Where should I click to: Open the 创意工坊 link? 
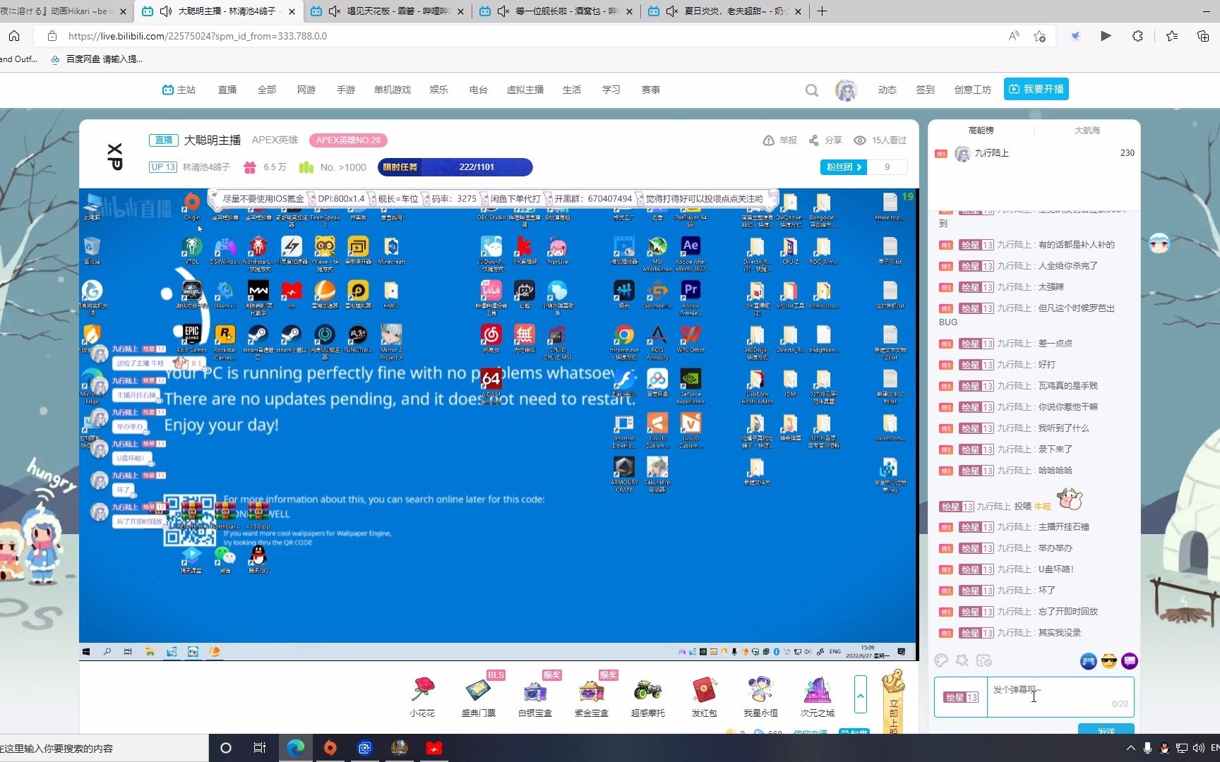pyautogui.click(x=973, y=90)
